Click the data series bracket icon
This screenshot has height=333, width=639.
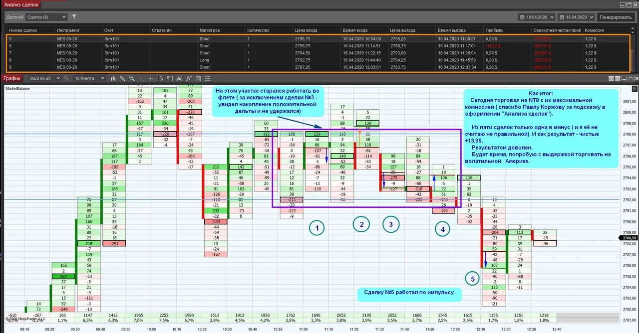(179, 78)
